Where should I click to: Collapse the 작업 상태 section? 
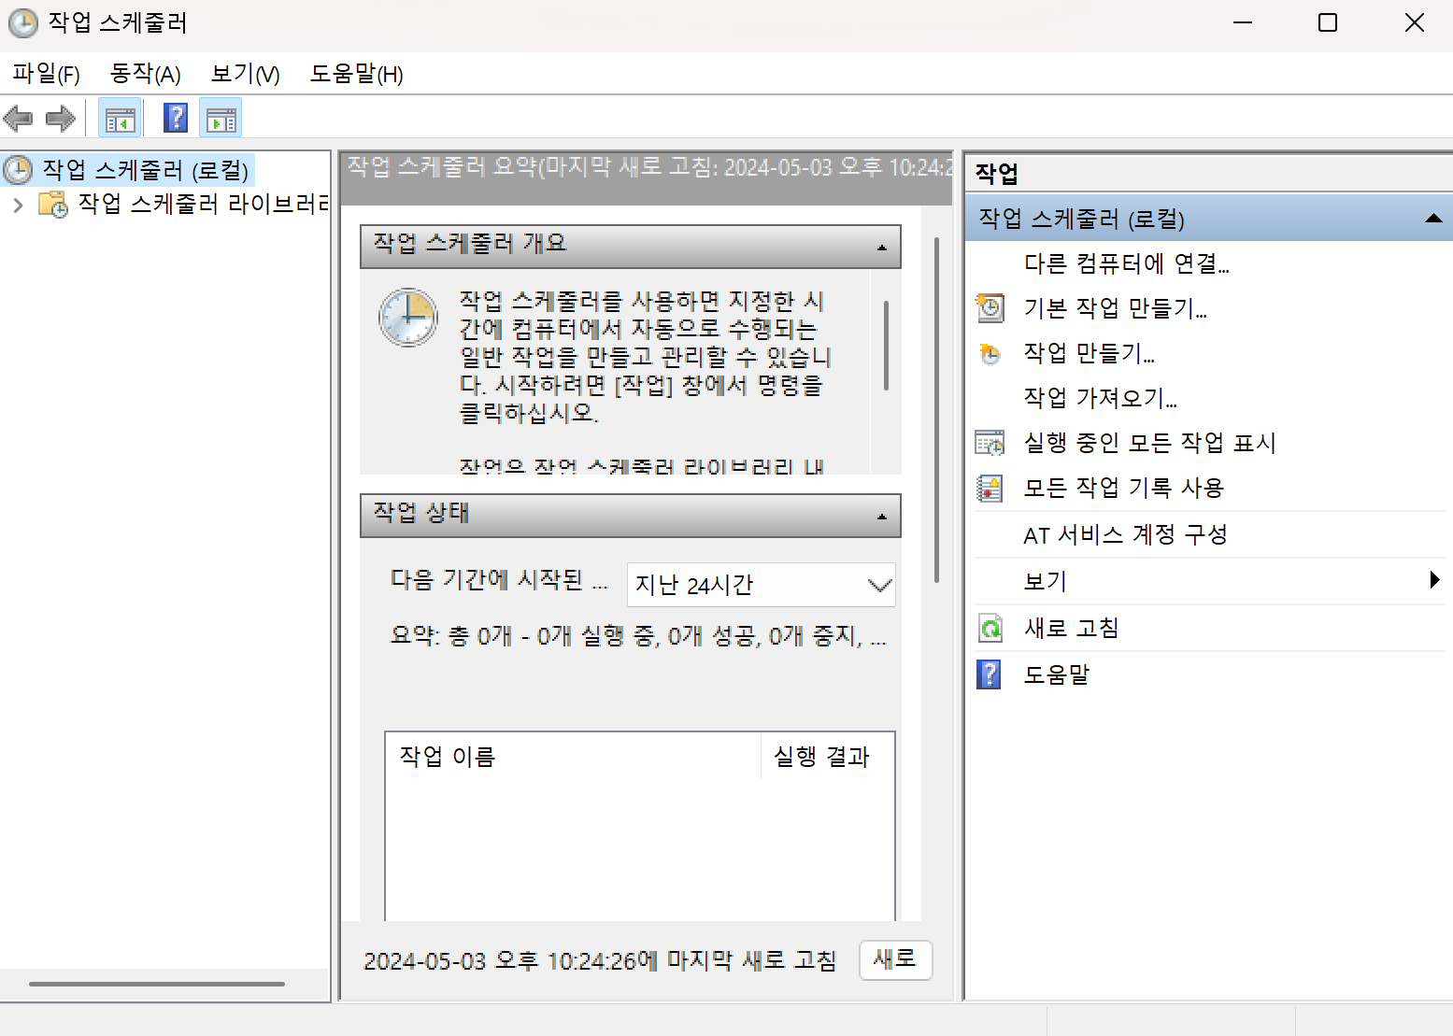881,517
